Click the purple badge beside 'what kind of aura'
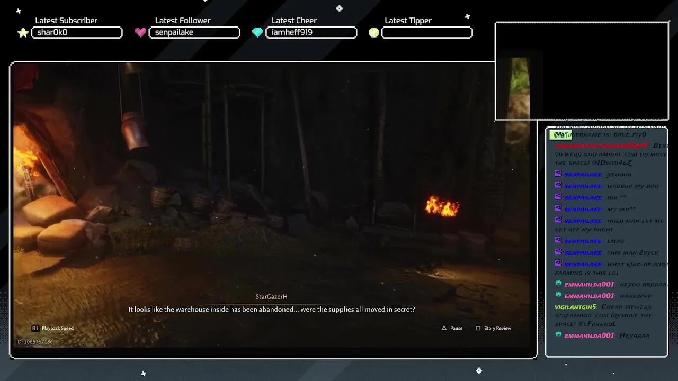Image resolution: width=678 pixels, height=381 pixels. click(558, 264)
